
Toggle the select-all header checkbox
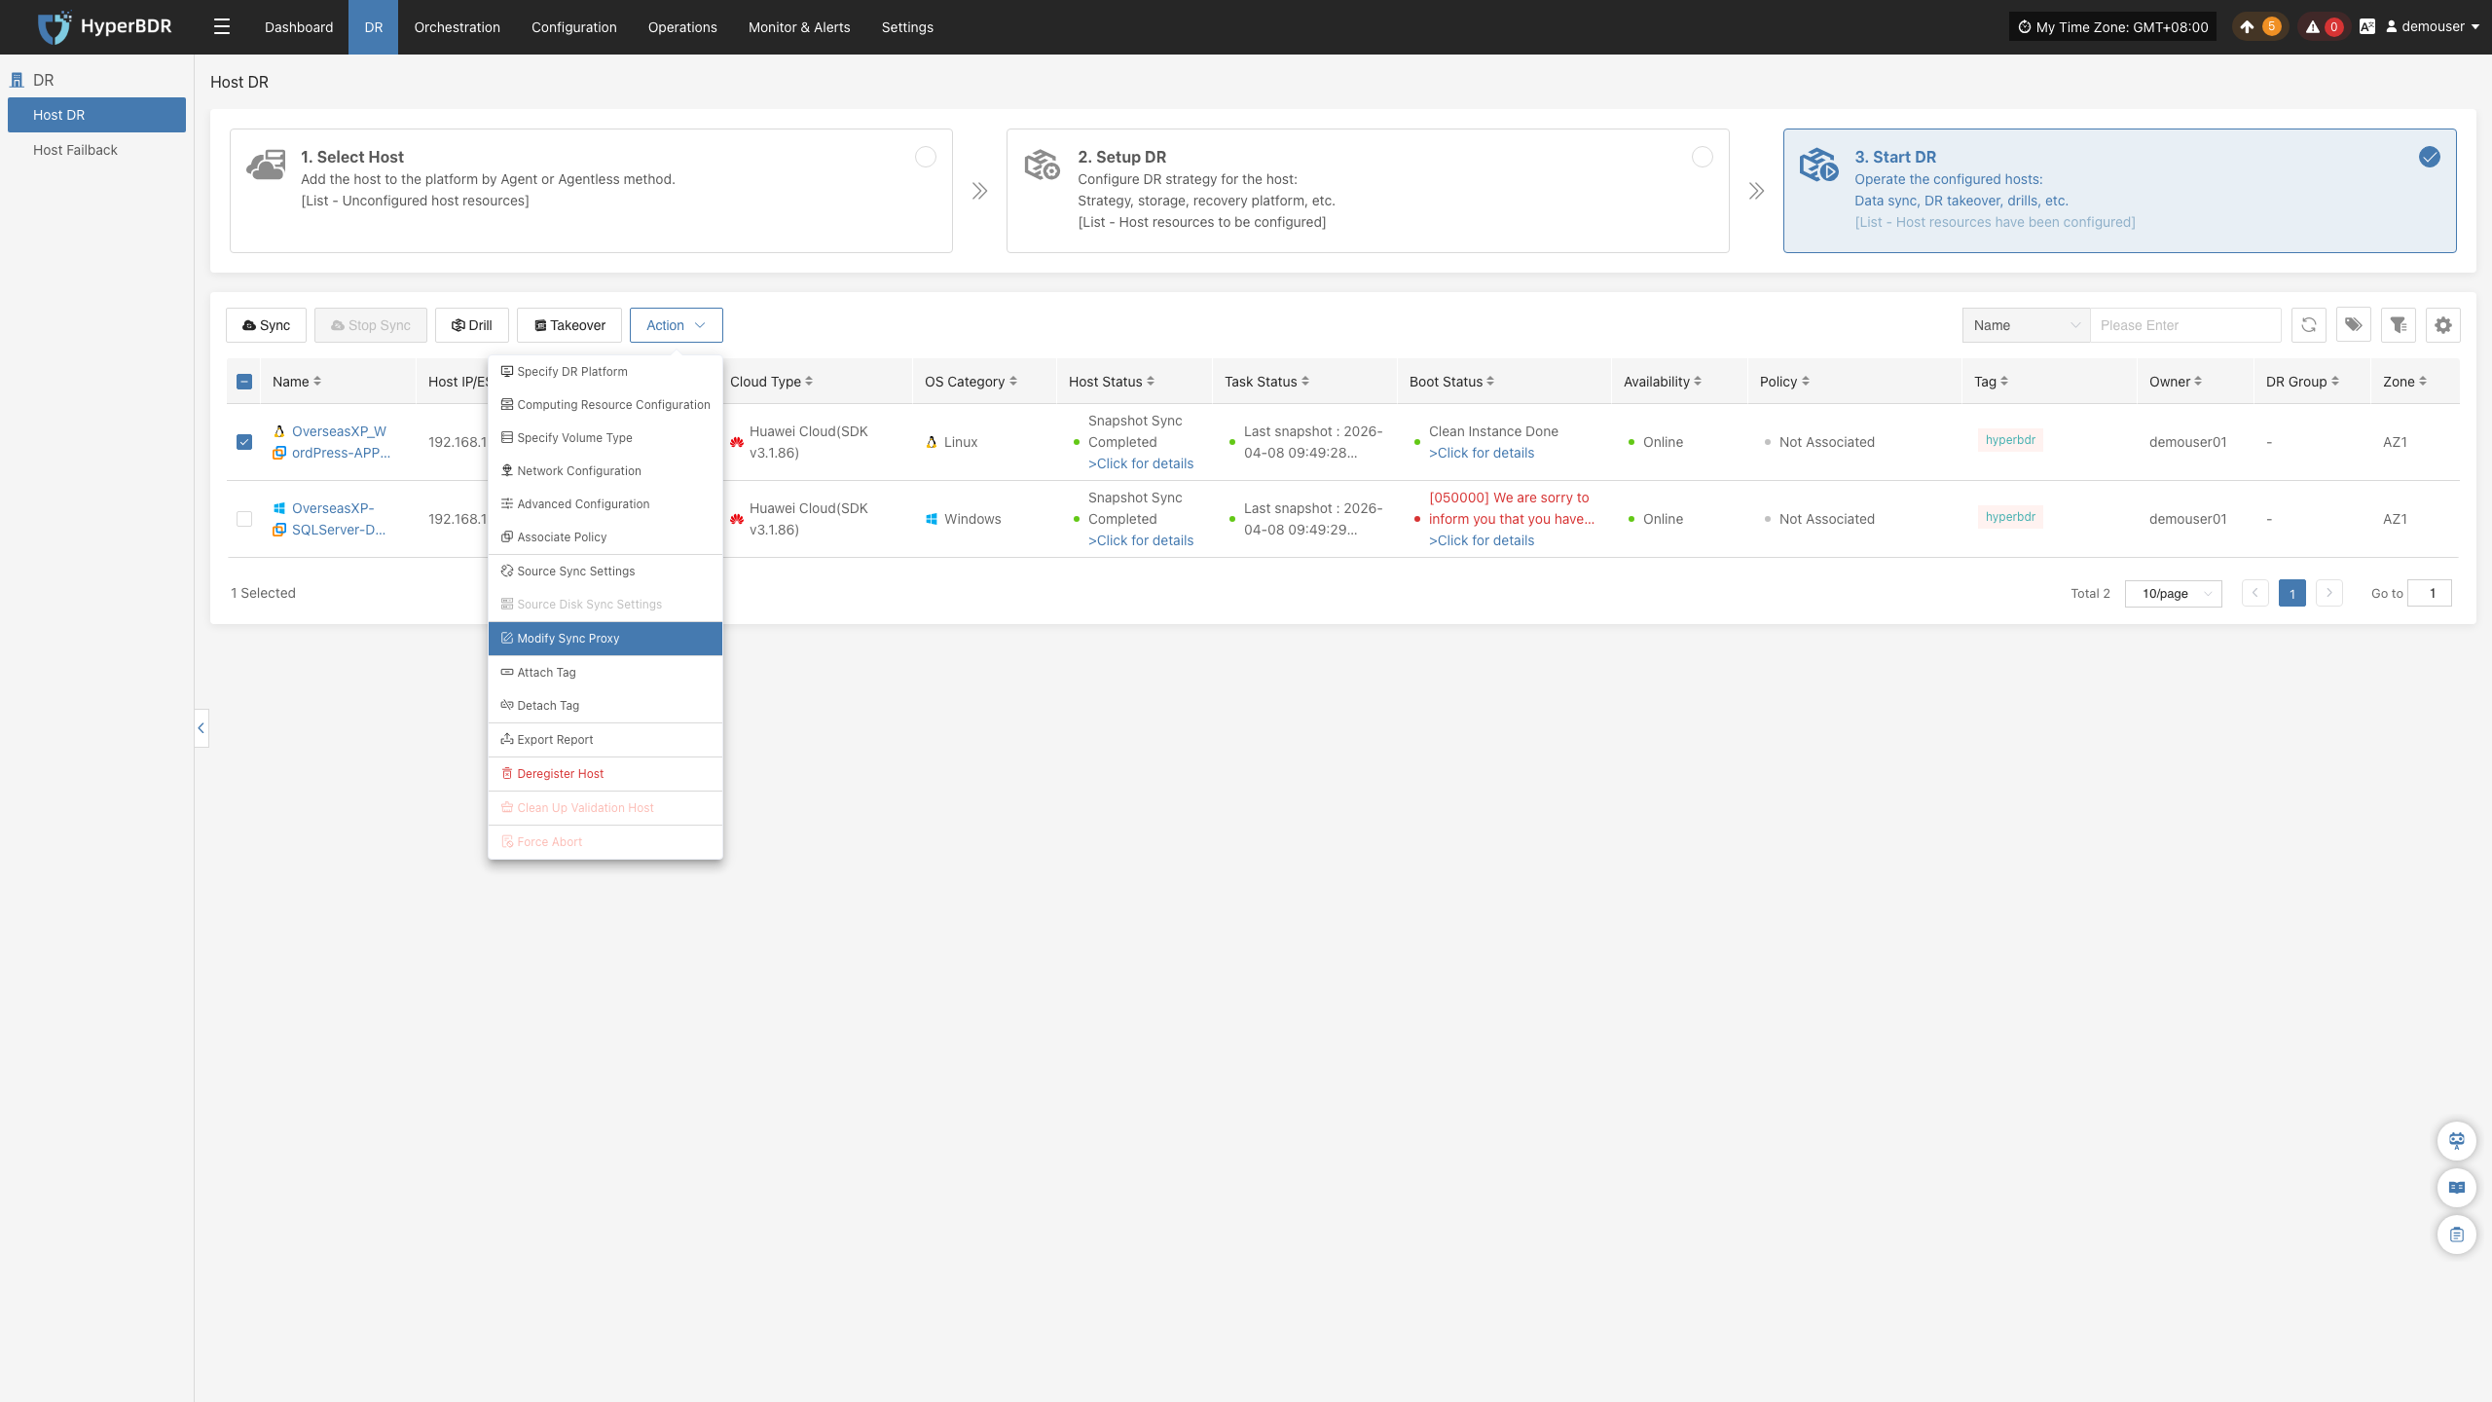point(244,382)
